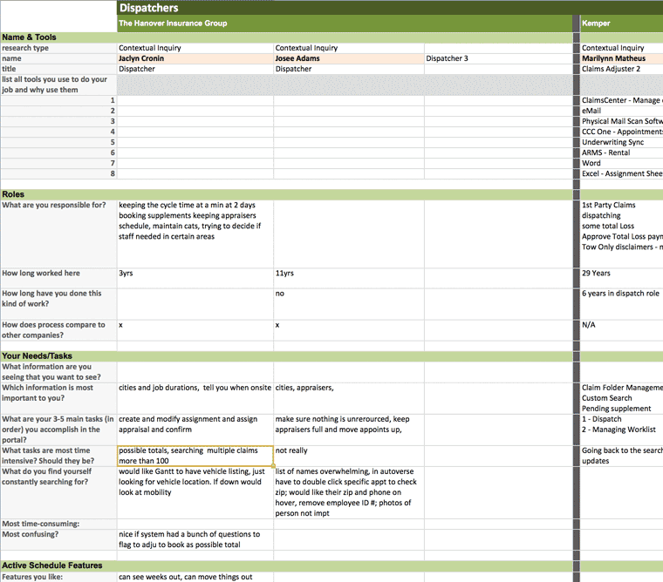
Task: Select the Excel Assignment Sheet cell
Action: pyautogui.click(x=621, y=173)
